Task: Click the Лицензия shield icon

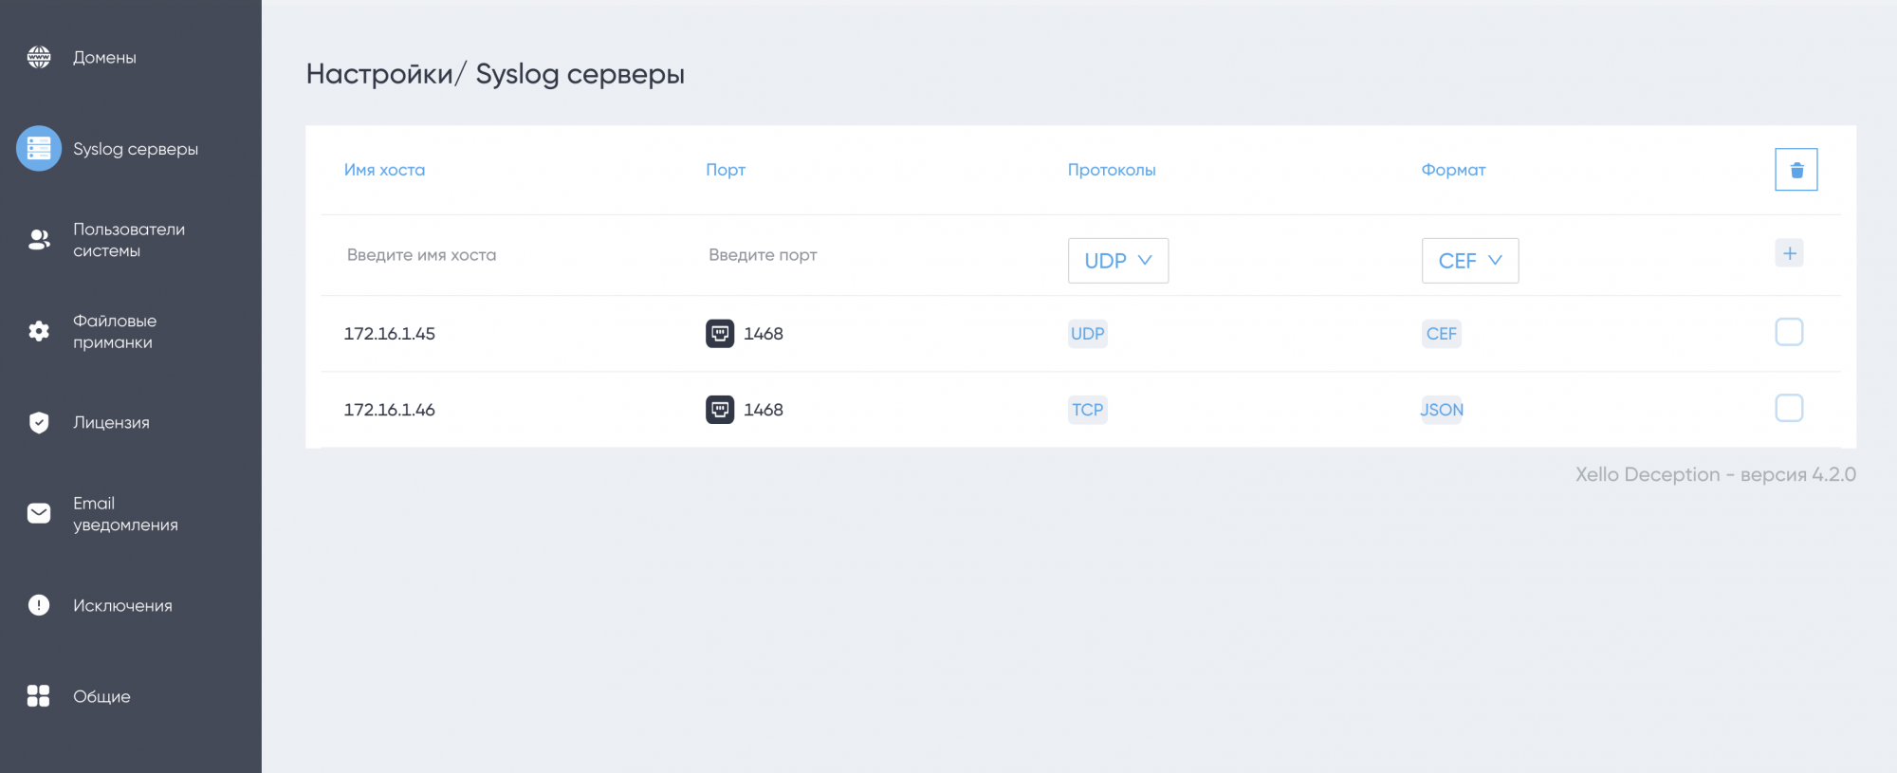Action: click(x=39, y=422)
